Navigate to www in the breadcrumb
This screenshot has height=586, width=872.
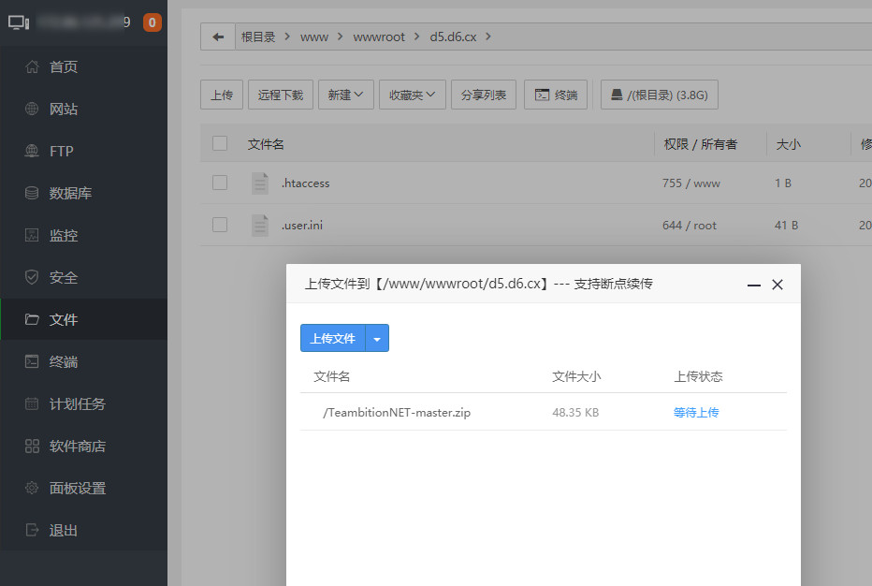pyautogui.click(x=314, y=37)
